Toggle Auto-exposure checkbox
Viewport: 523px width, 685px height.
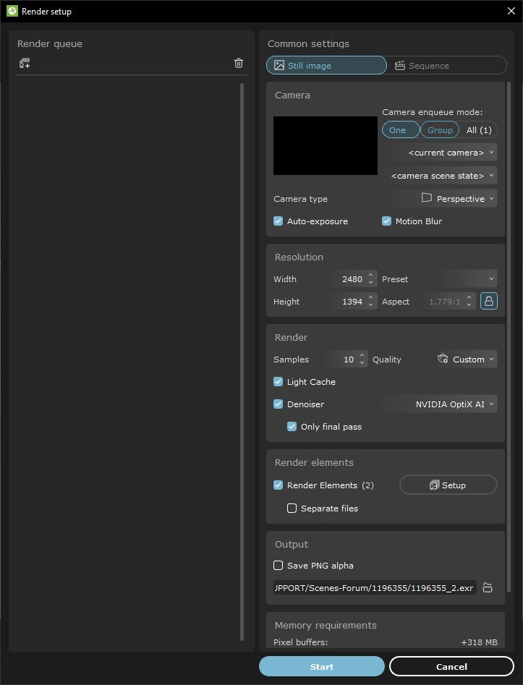278,221
